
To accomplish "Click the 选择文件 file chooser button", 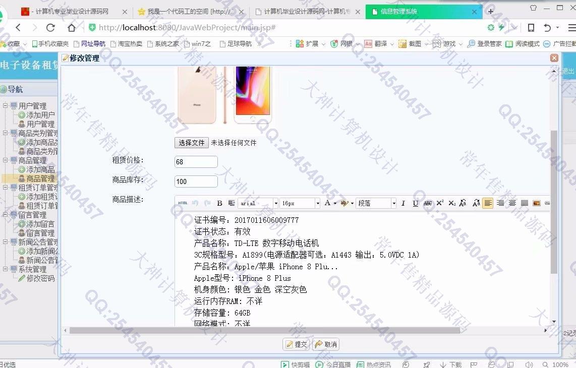I will [191, 143].
